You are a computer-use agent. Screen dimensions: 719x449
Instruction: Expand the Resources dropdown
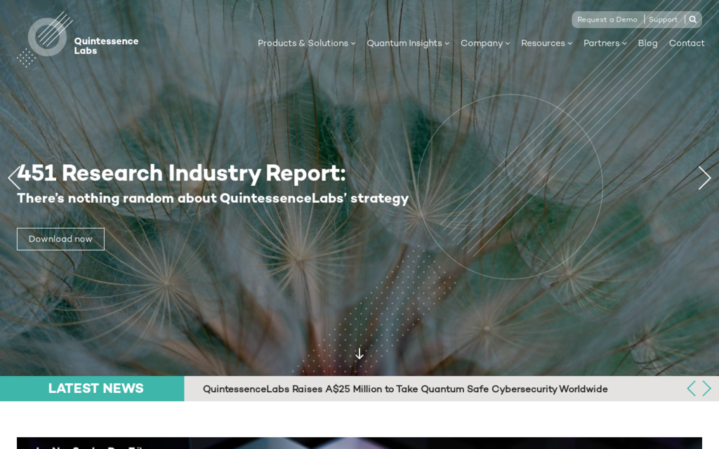click(546, 43)
